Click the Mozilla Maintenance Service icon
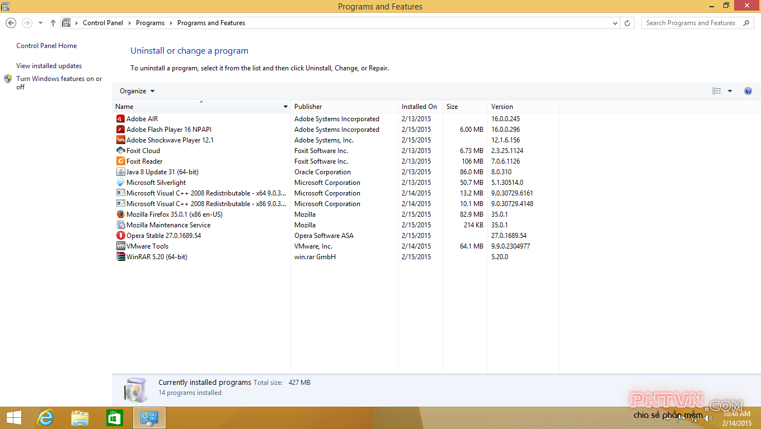Viewport: 761px width, 429px height. (120, 225)
